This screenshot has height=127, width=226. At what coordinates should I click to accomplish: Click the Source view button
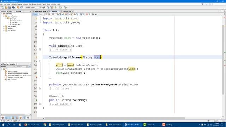tap(35, 14)
